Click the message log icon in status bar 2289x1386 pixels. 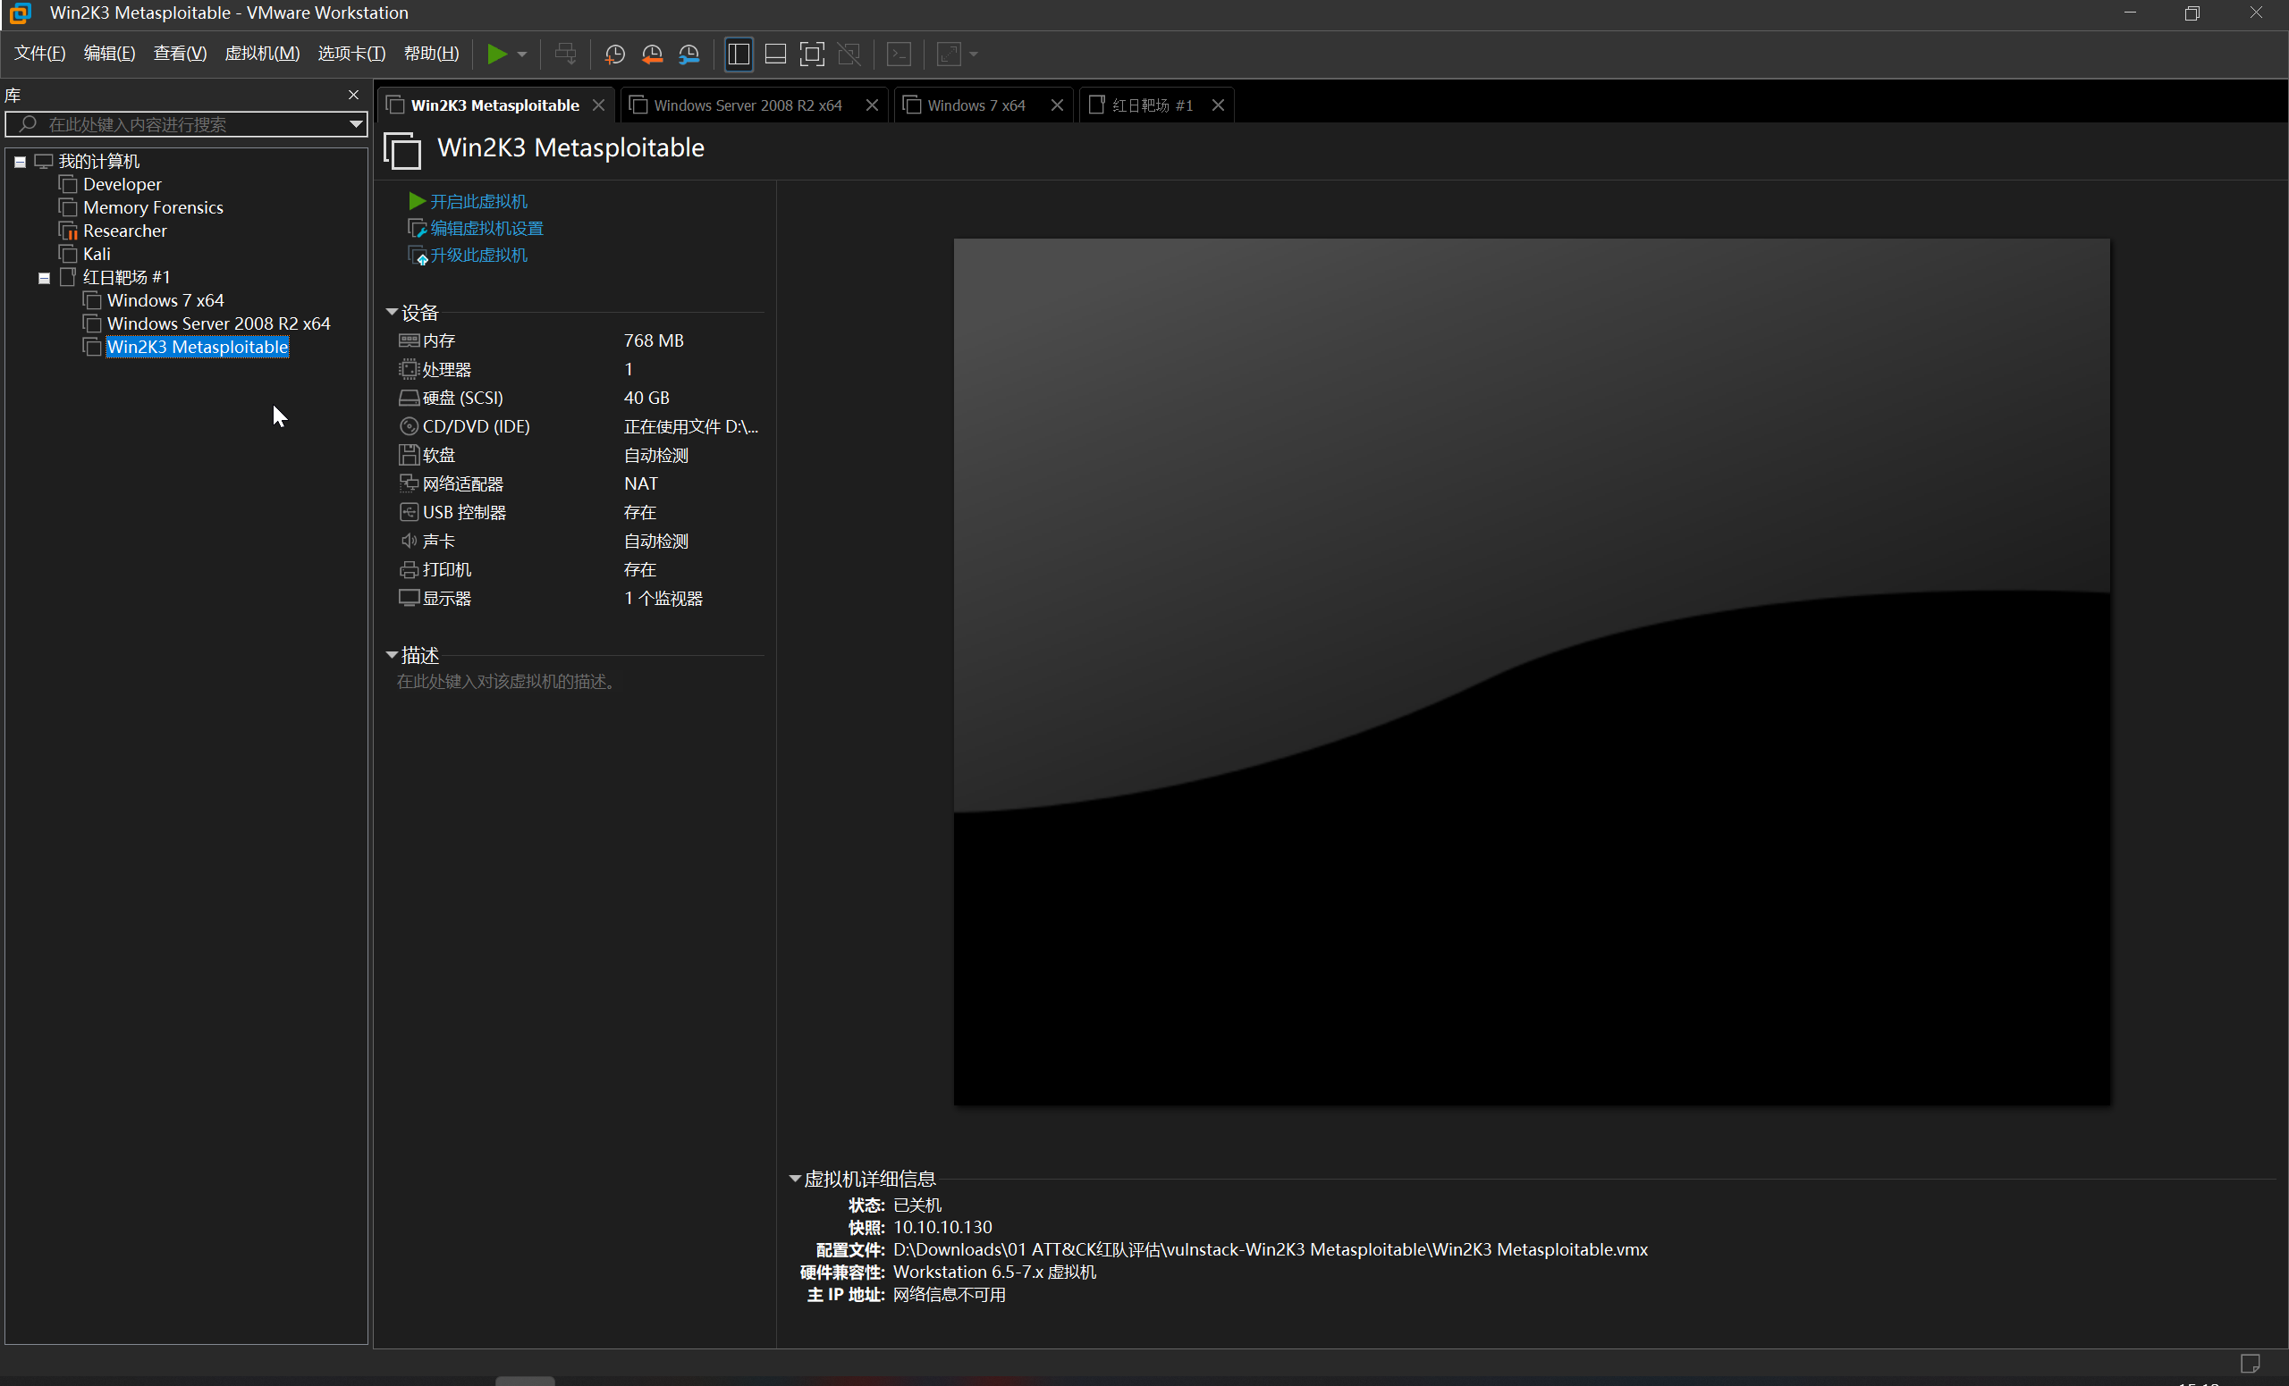2250,1364
